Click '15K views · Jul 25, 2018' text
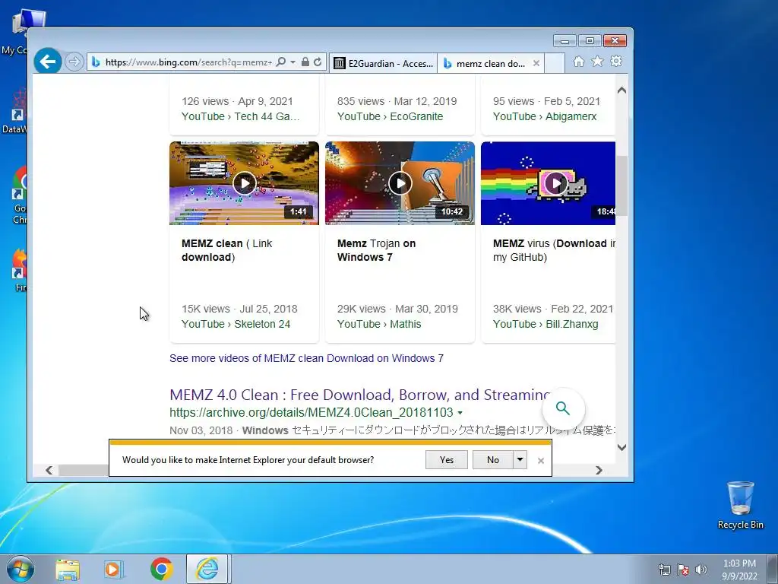Screen dimensions: 778x584 pyautogui.click(x=239, y=309)
